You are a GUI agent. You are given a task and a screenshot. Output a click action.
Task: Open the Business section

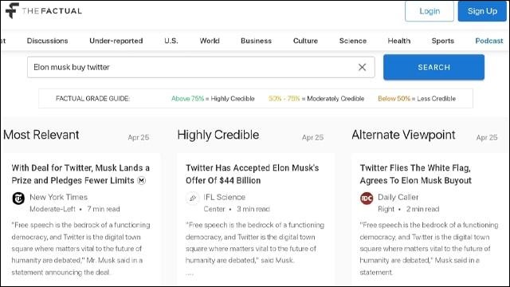pyautogui.click(x=256, y=41)
